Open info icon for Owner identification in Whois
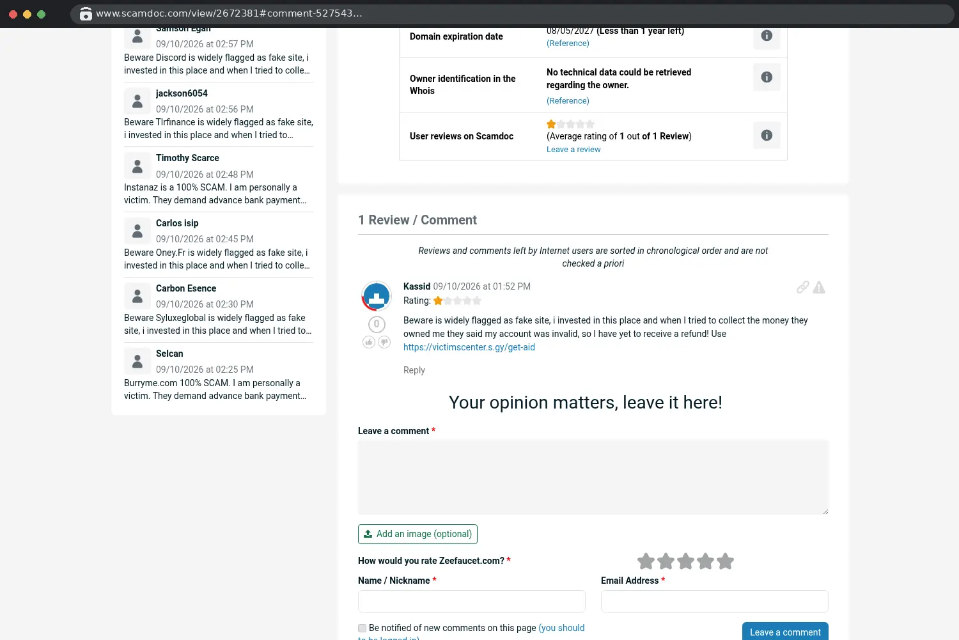 pyautogui.click(x=767, y=77)
